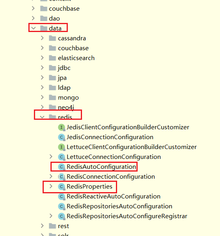Viewport: 220px width, 236px height.
Task: Click the neo4j folder icon
Action: [x=52, y=107]
